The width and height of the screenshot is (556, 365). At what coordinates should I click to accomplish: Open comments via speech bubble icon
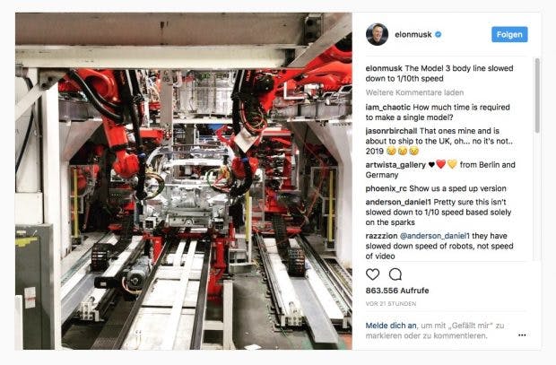tap(395, 274)
